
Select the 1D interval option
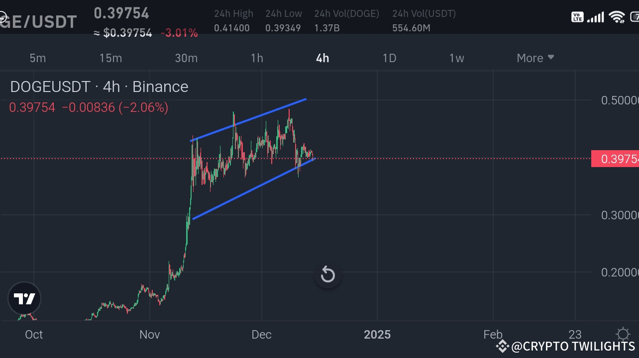click(x=389, y=58)
